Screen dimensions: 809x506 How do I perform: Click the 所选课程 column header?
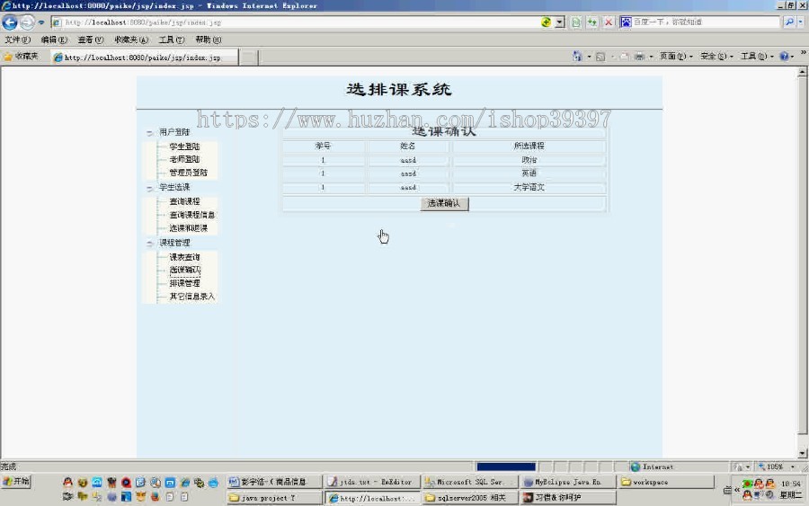pyautogui.click(x=529, y=146)
